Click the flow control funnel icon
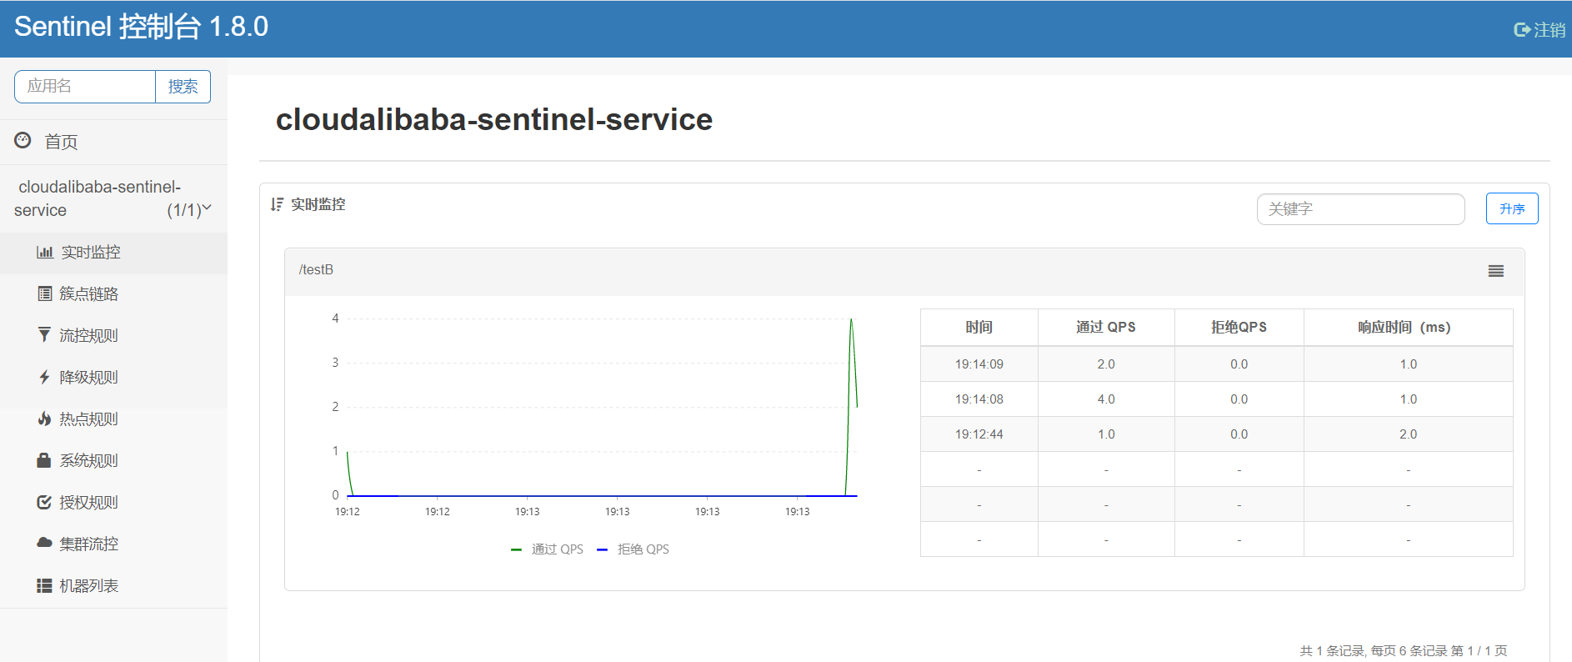 pyautogui.click(x=44, y=334)
